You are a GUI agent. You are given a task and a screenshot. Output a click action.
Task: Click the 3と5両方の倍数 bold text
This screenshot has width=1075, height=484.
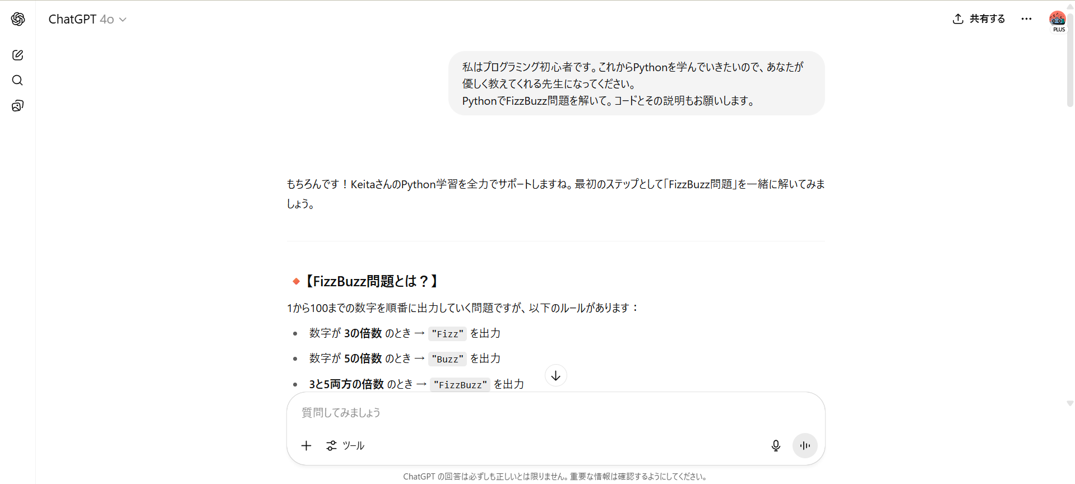(x=346, y=384)
